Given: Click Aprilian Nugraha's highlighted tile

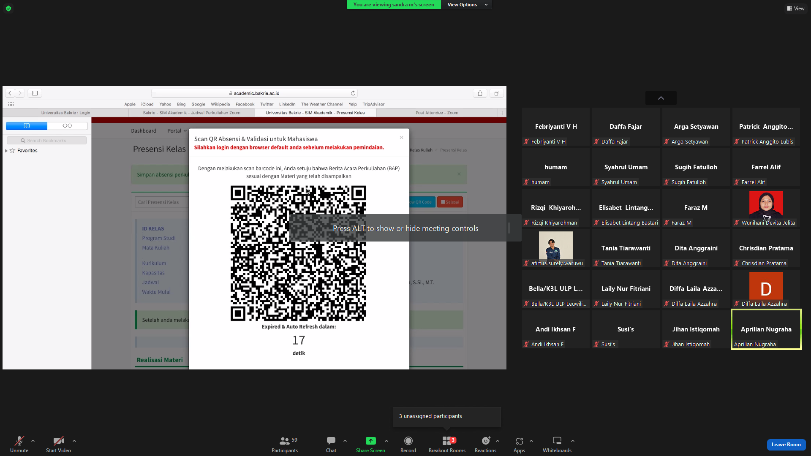Looking at the screenshot, I should click(x=766, y=329).
